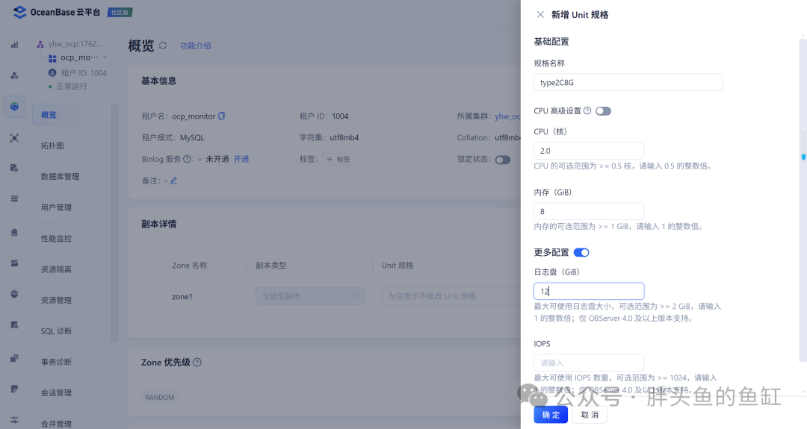Open the inspection sidebar icon below the bell
This screenshot has width=807, height=429.
tap(14, 263)
